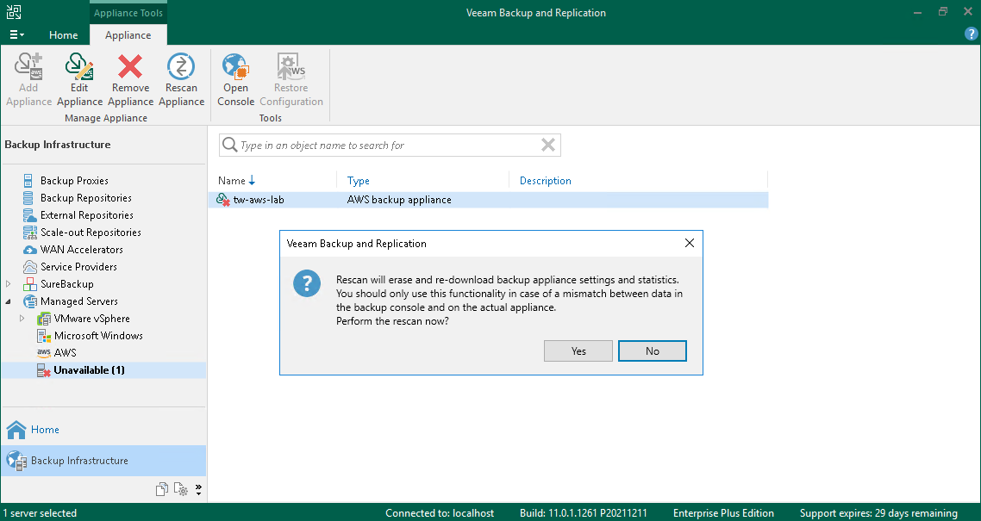981x521 pixels.
Task: Select the AWS tree node
Action: pyautogui.click(x=65, y=352)
